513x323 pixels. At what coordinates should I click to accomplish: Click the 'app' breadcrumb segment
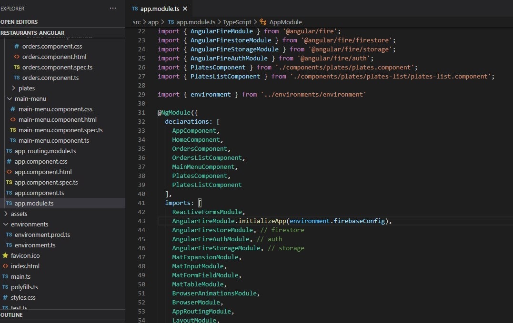tap(153, 22)
